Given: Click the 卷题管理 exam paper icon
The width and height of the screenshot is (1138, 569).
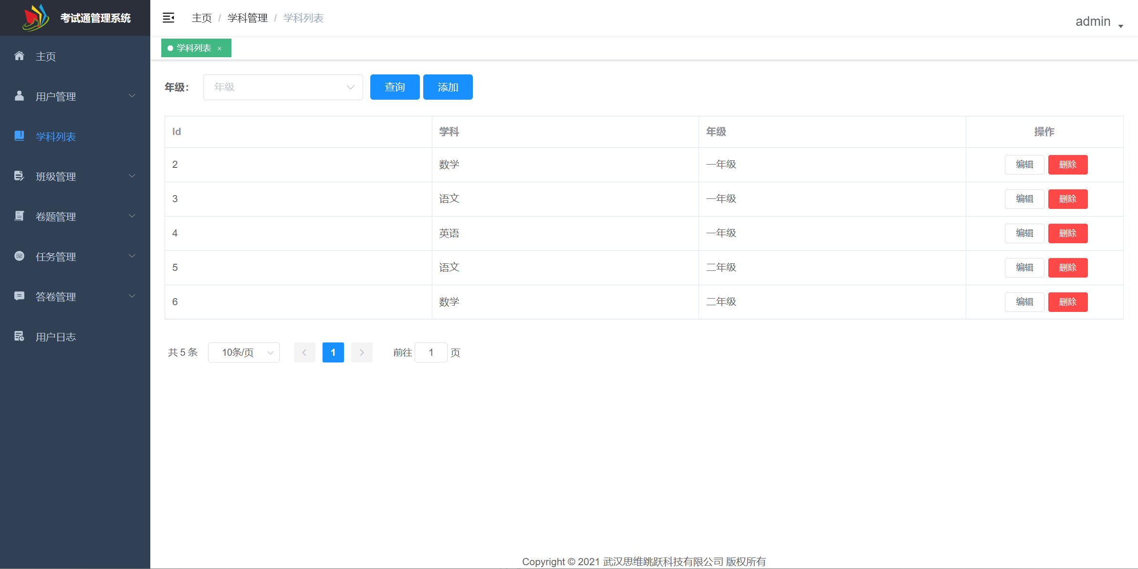Looking at the screenshot, I should tap(19, 216).
